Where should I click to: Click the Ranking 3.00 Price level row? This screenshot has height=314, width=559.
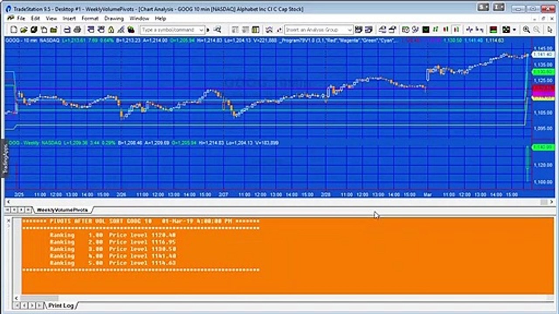[113, 249]
